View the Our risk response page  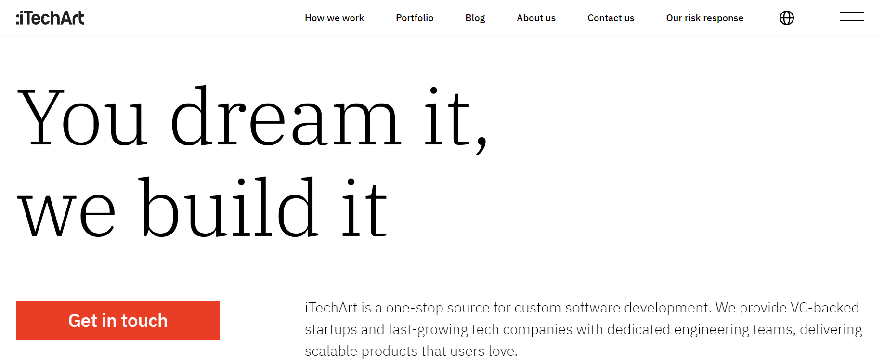704,18
